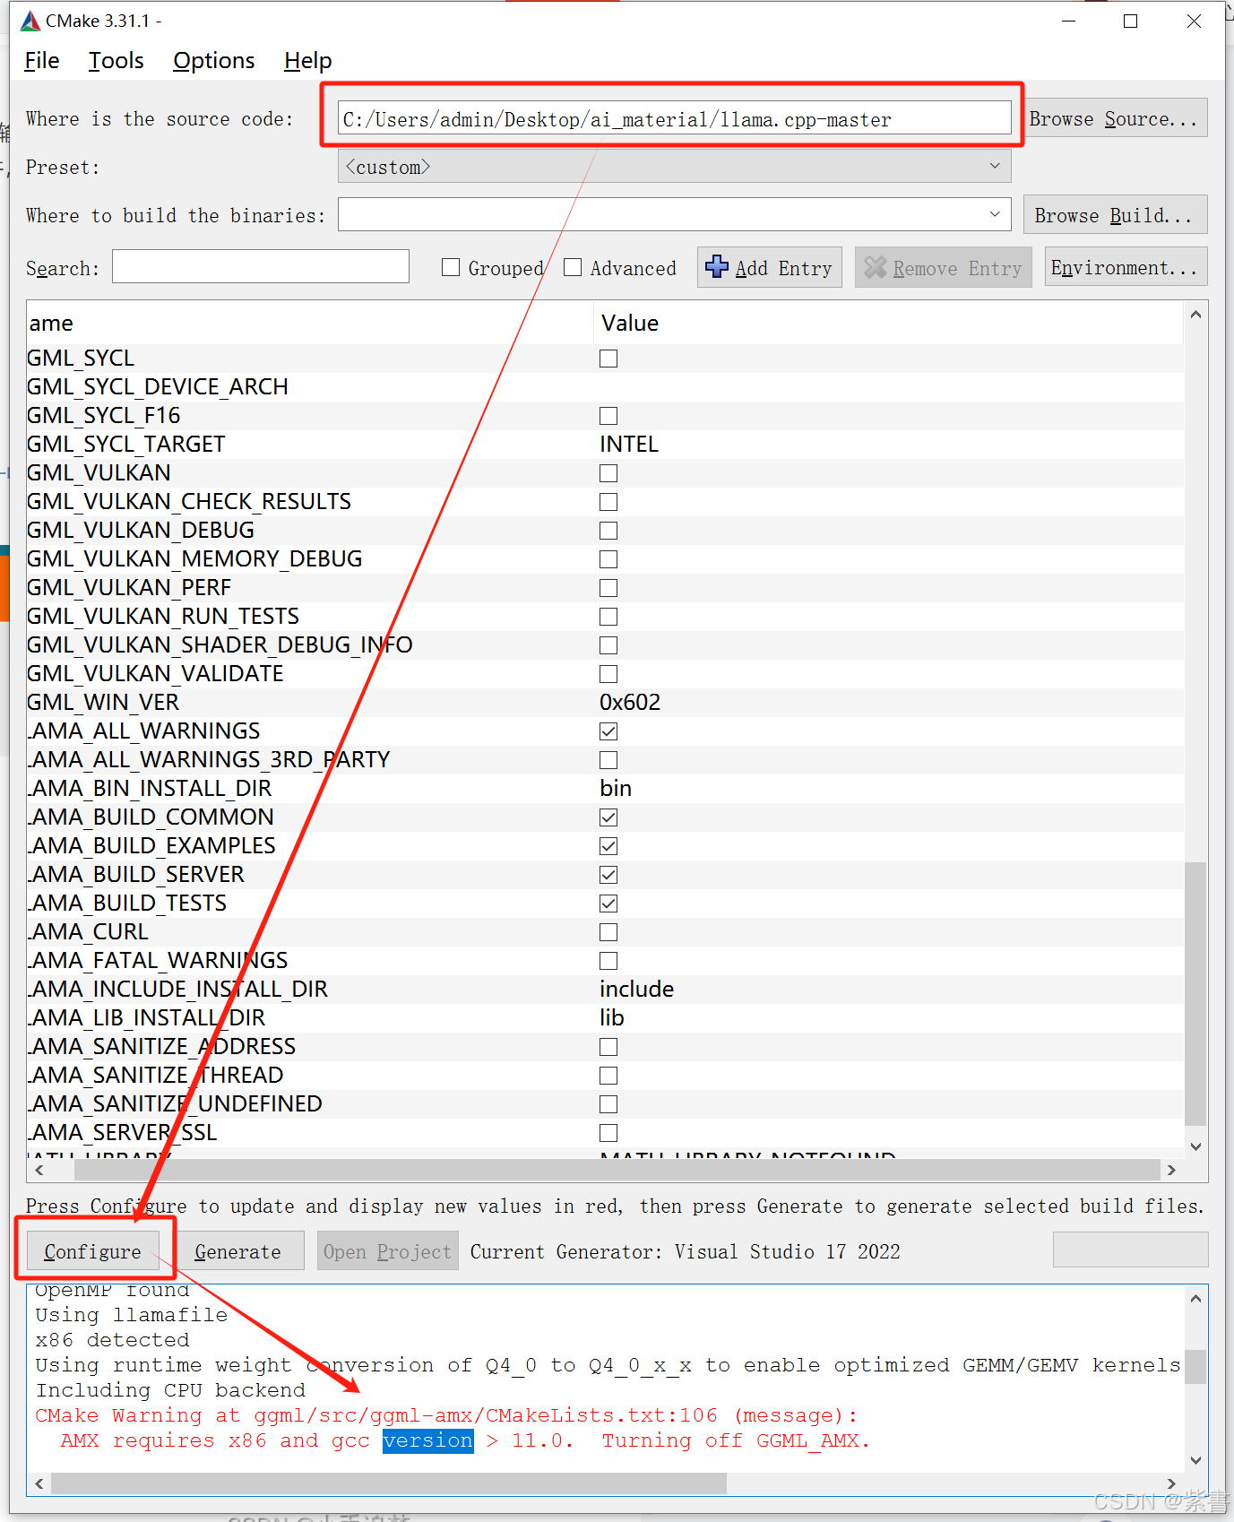Uncheck AMA_BUILD_COMMON checkbox
Screen dimensions: 1234x1522
[x=608, y=817]
